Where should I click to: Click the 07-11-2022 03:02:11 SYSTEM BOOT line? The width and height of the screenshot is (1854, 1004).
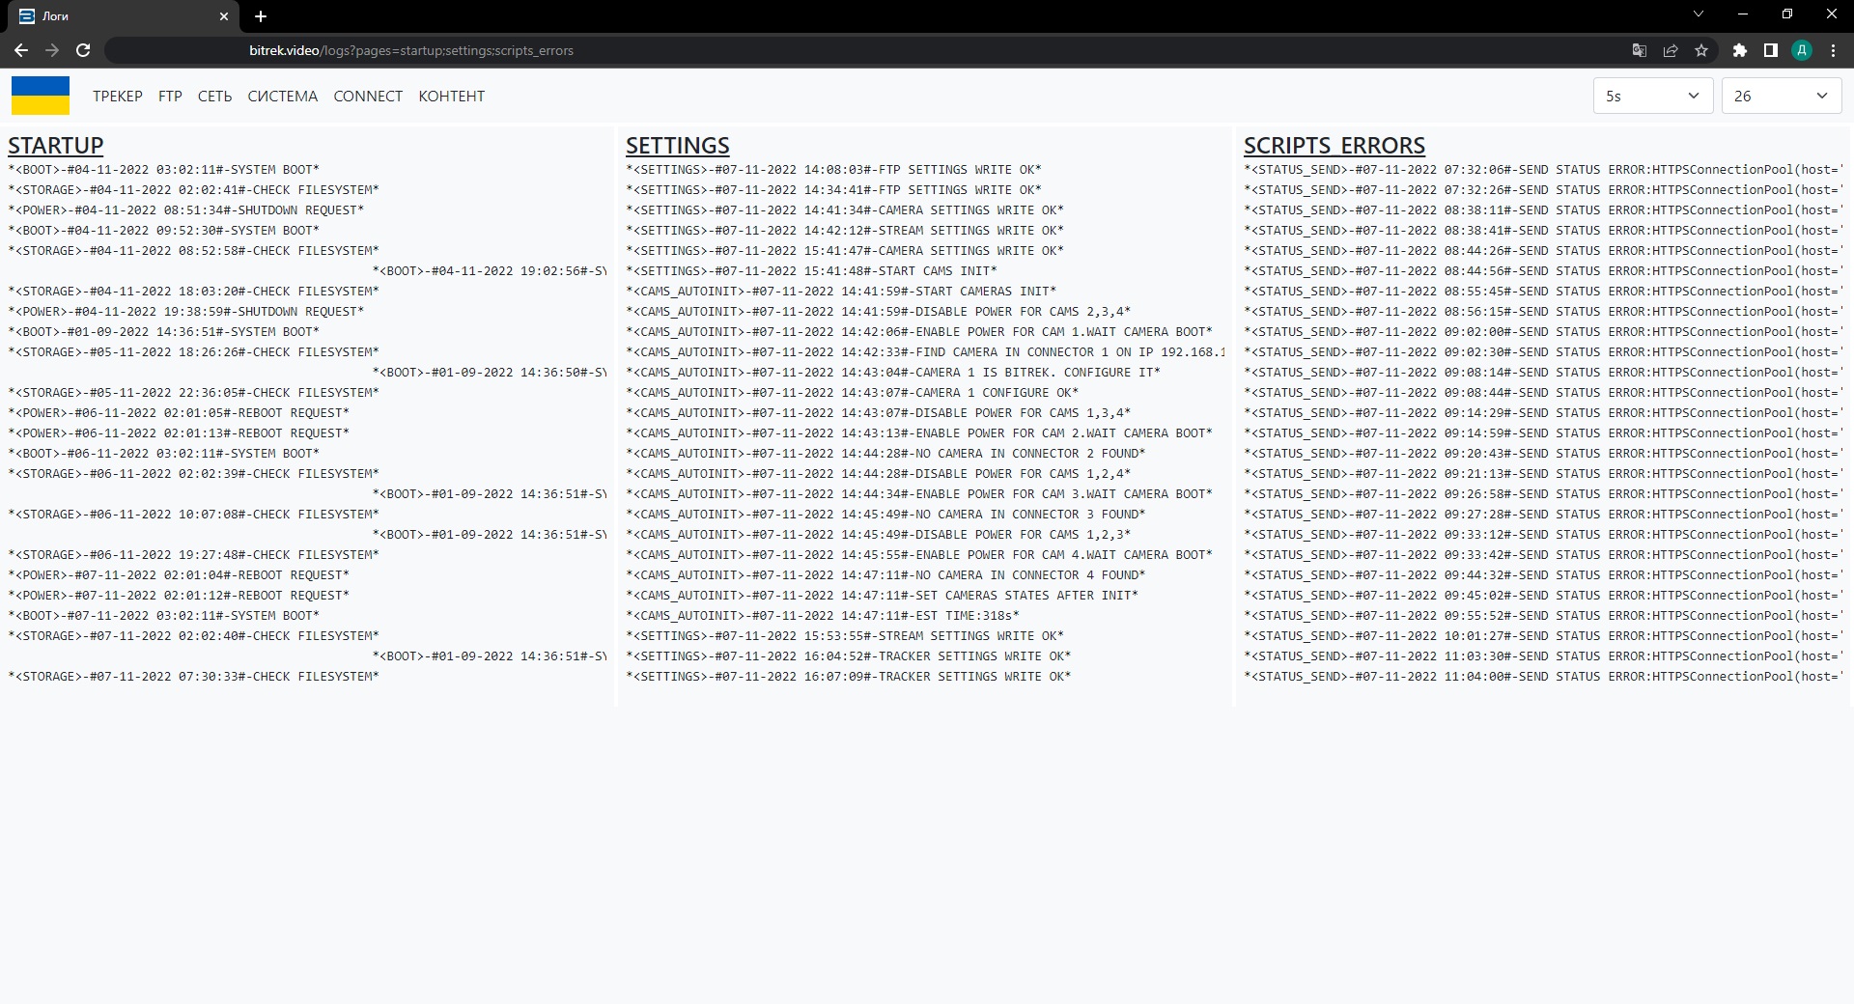tap(163, 616)
